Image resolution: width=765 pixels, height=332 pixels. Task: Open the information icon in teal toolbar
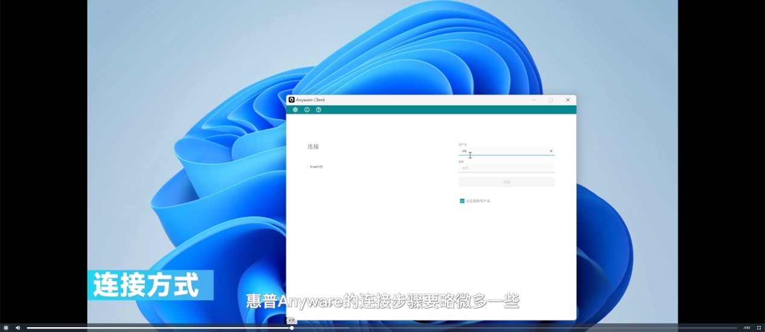307,110
